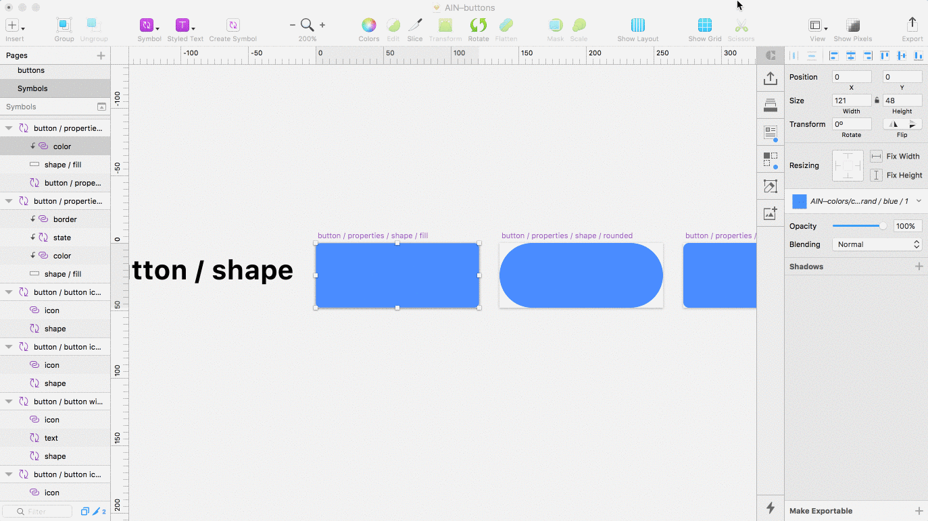The height and width of the screenshot is (521, 928).
Task: Click the lightning bolt icon
Action: [x=771, y=508]
